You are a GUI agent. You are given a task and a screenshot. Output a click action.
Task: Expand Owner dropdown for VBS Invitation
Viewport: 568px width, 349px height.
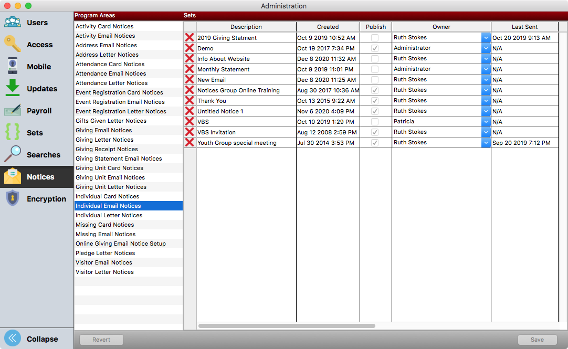pos(486,132)
